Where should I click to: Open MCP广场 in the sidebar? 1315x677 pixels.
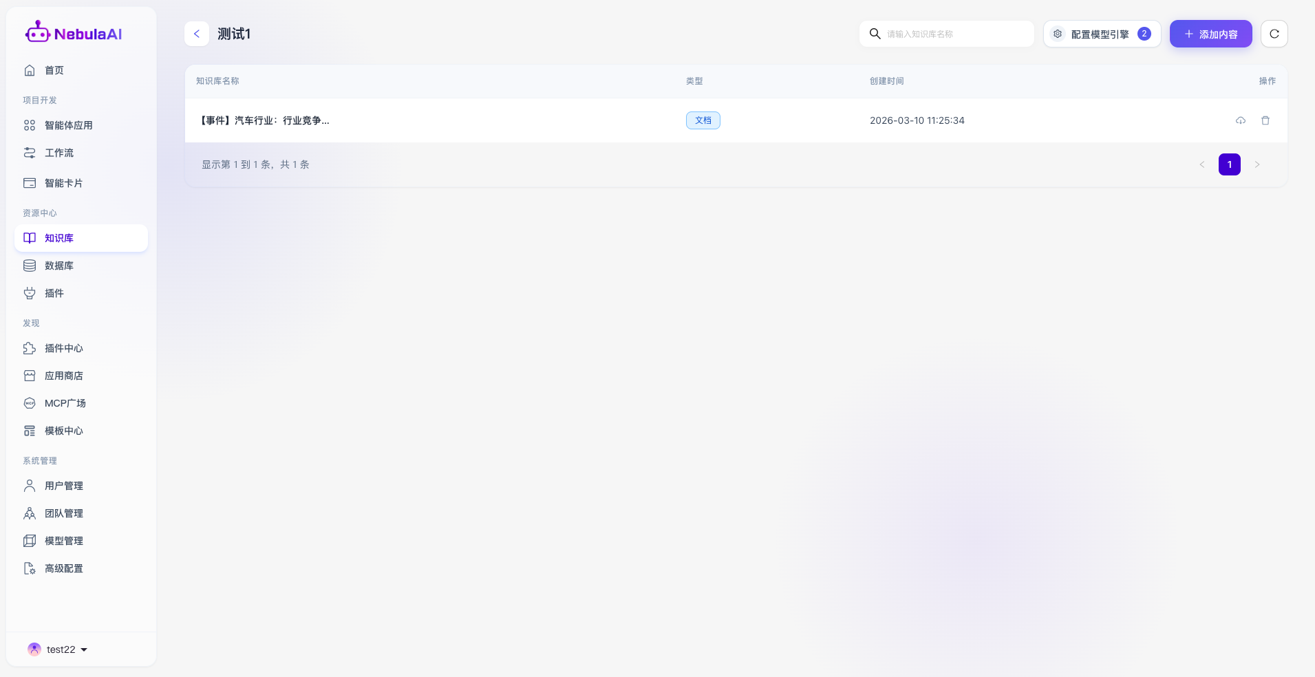[65, 403]
